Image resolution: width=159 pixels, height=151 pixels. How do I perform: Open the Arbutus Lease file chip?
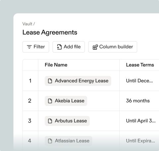67,121
